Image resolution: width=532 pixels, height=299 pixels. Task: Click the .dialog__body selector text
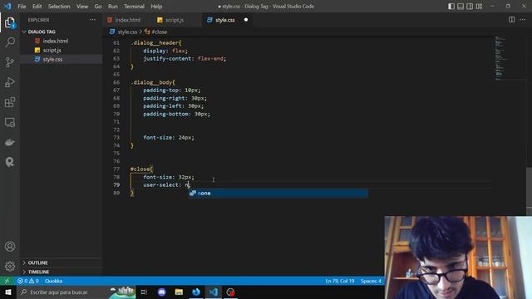pyautogui.click(x=152, y=82)
